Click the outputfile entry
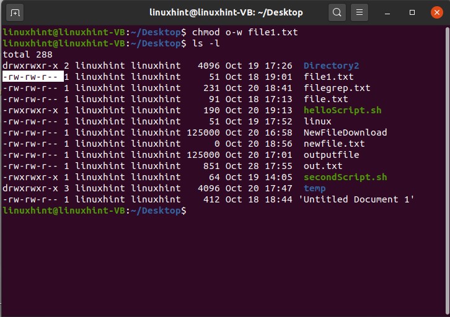This screenshot has width=450, height=317. (x=331, y=155)
